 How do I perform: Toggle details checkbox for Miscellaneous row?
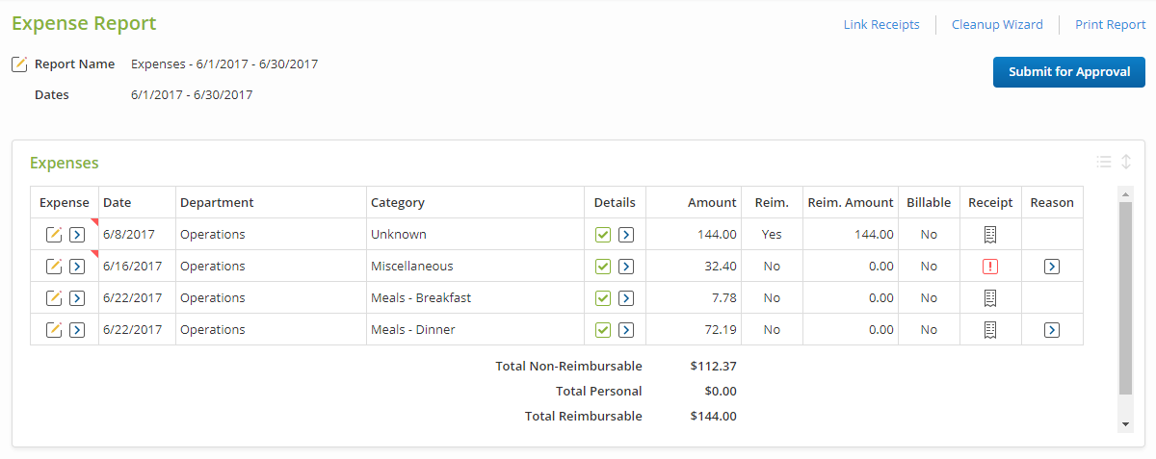tap(603, 267)
